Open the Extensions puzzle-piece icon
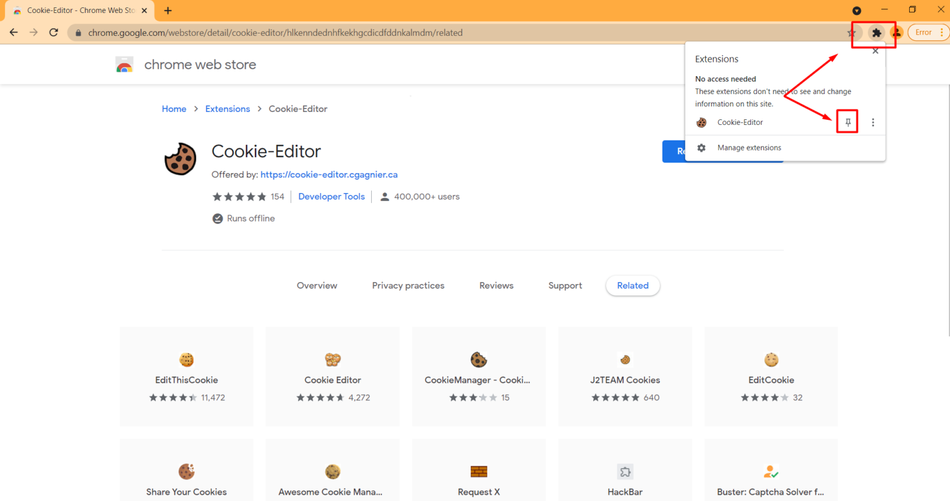The image size is (950, 501). [x=876, y=32]
